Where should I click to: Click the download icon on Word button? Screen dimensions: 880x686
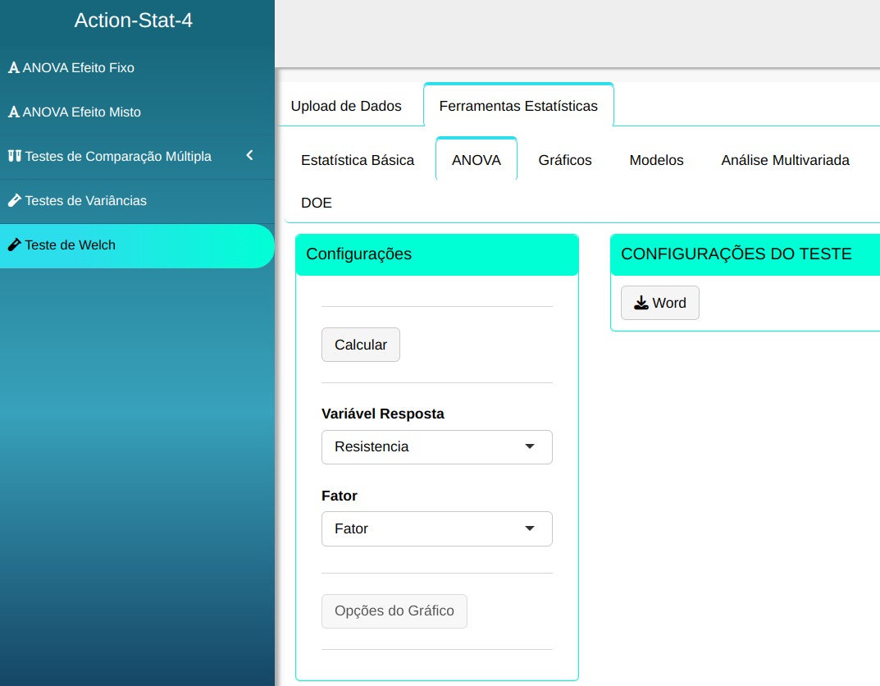(x=641, y=303)
